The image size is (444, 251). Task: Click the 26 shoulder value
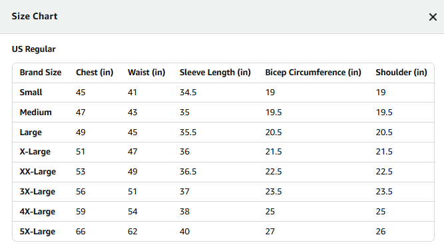381,232
